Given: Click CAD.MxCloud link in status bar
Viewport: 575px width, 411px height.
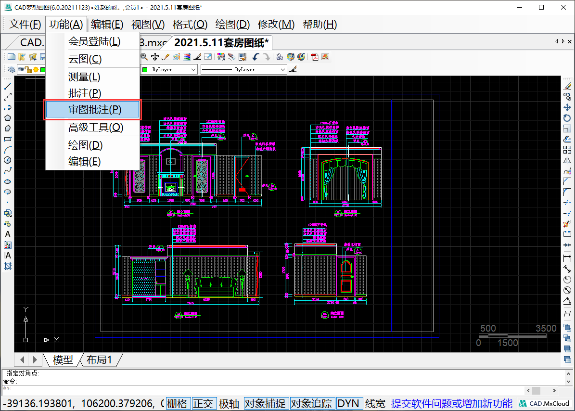Looking at the screenshot, I should [544, 404].
